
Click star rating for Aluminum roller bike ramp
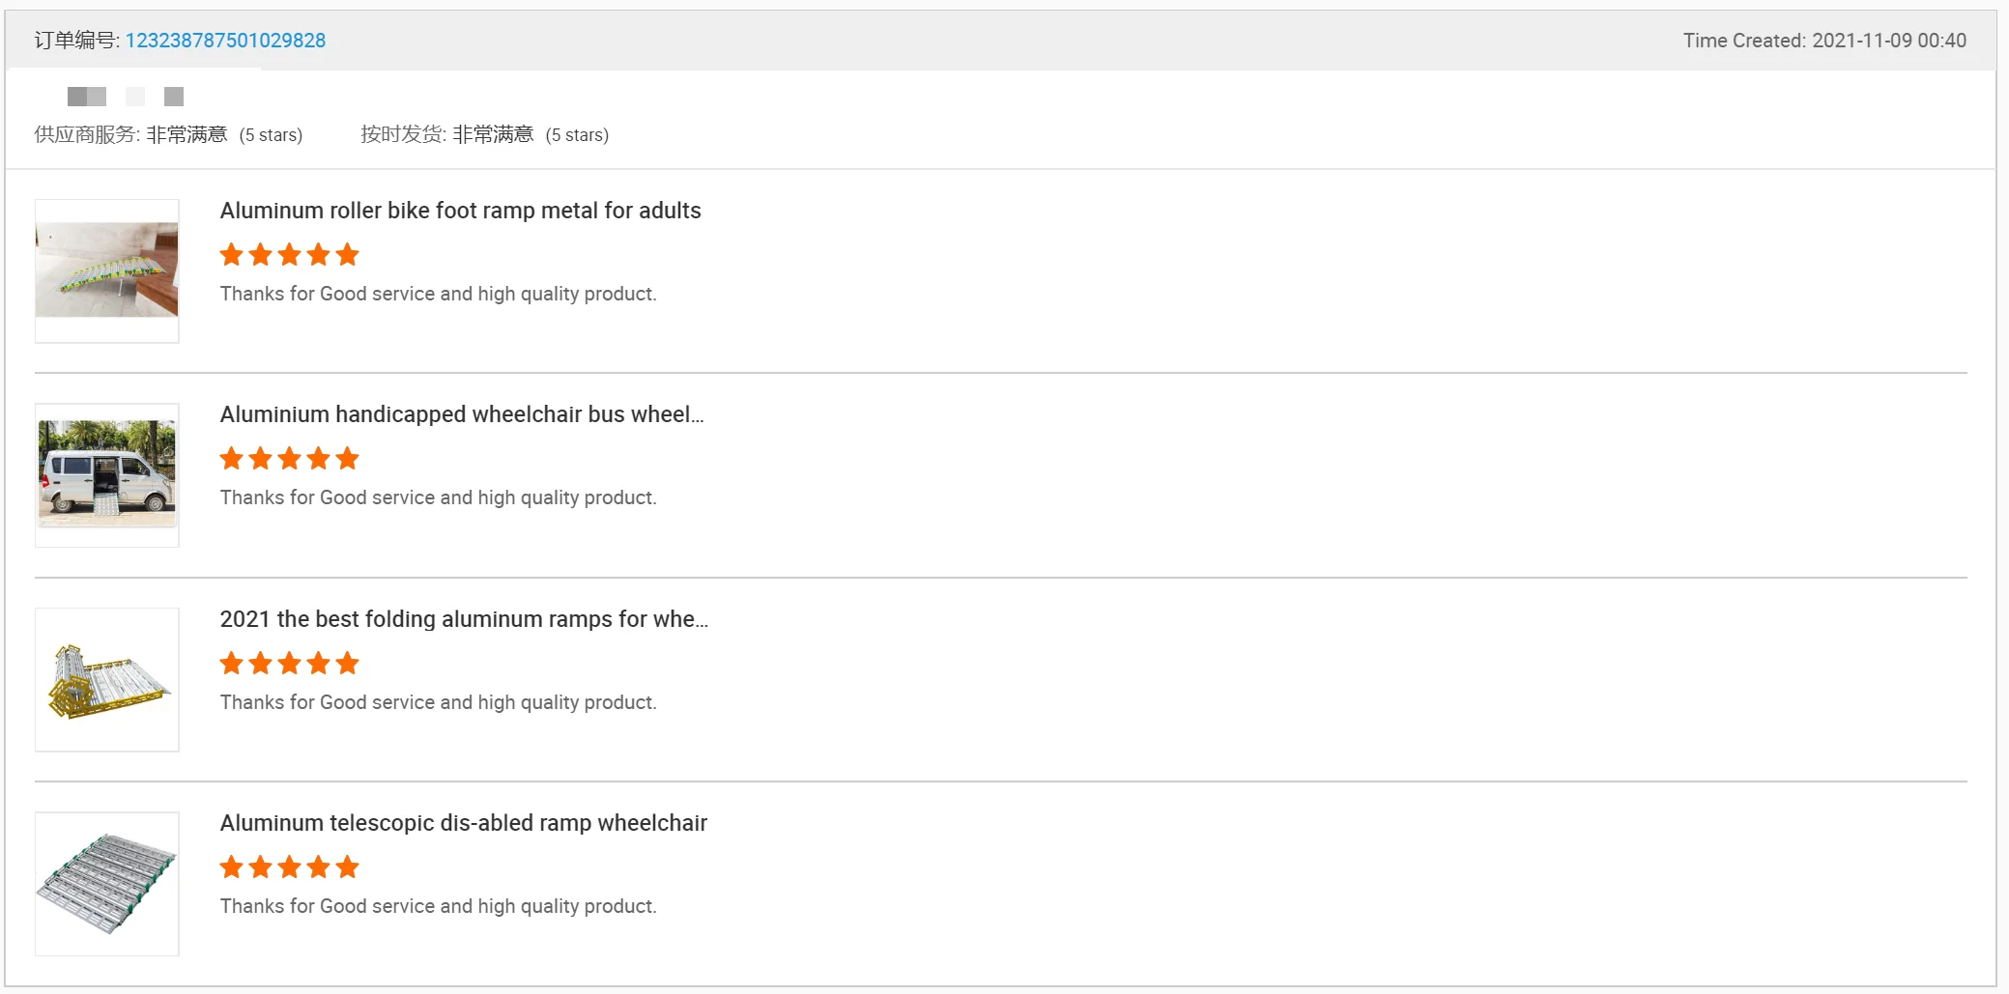[289, 255]
